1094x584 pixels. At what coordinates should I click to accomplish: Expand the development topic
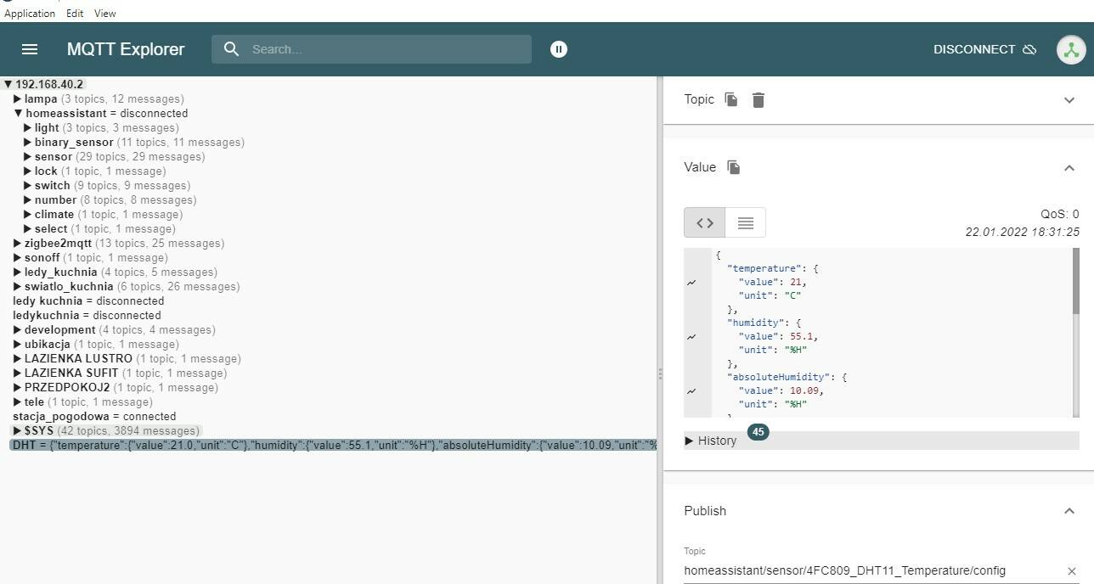tap(17, 329)
